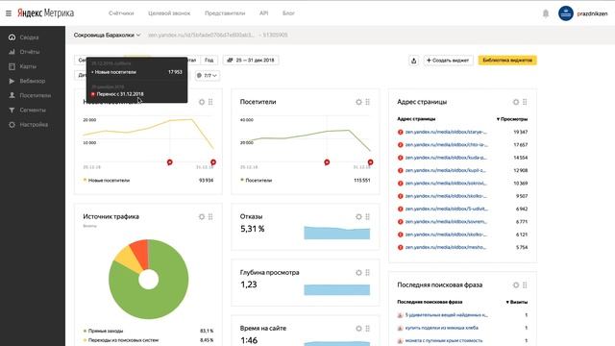The width and height of the screenshot is (615, 346).
Task: Open the zen.yandex.ru/media/oldbox/kuda-p page link
Action: 446,158
